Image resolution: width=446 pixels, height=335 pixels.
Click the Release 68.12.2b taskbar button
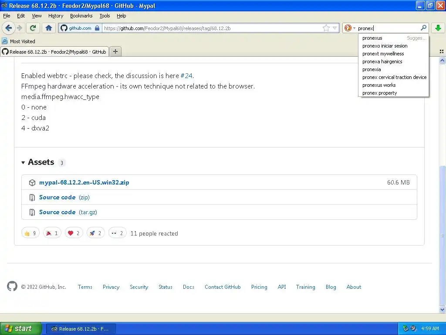(x=81, y=329)
